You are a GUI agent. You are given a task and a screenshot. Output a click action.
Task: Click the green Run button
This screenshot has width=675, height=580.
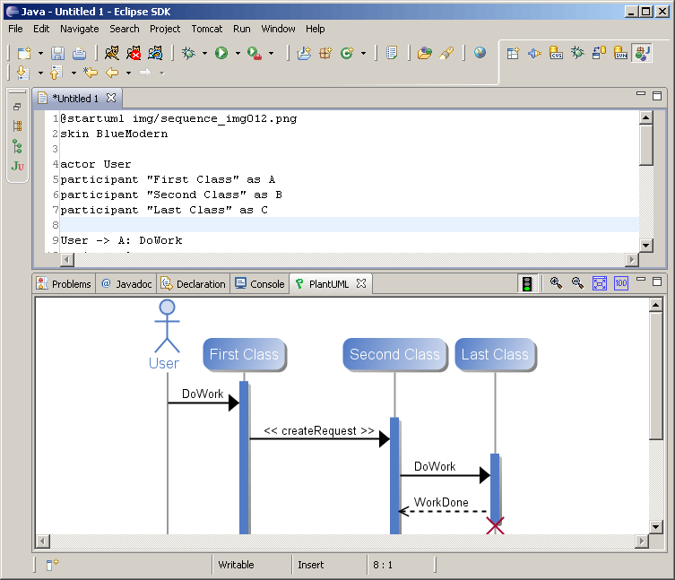tap(221, 53)
